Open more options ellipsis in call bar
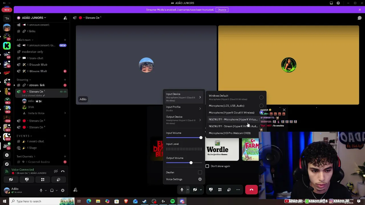The width and height of the screenshot is (365, 205). click(x=238, y=190)
